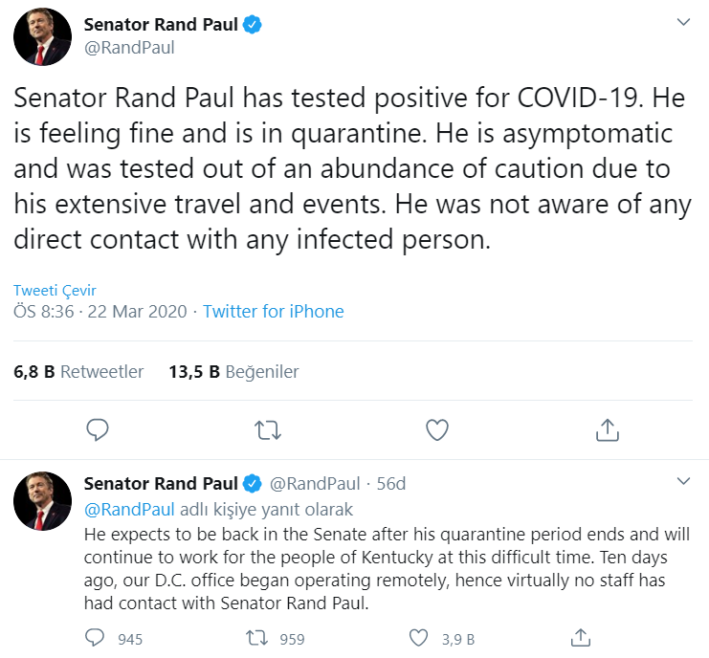View the 6,8 B Retweetler list

(78, 371)
